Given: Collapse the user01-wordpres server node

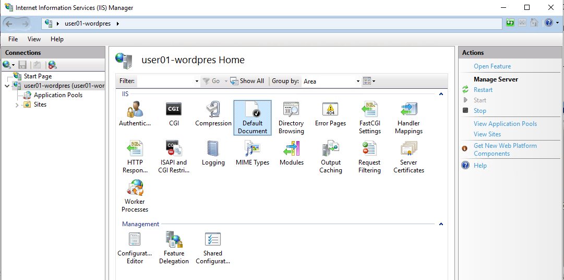Looking at the screenshot, I should point(7,86).
